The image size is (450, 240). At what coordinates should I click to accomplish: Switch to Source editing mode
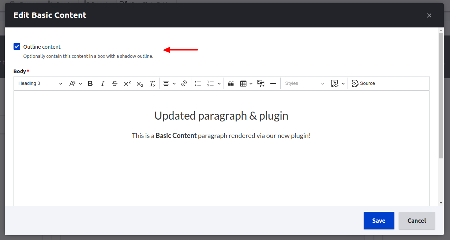coord(363,83)
